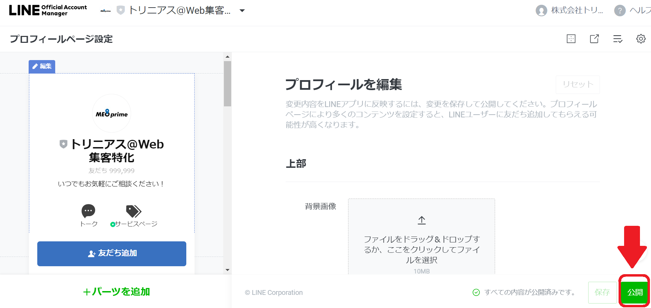Click the サービスページ tag icon
The image size is (651, 308).
[134, 211]
